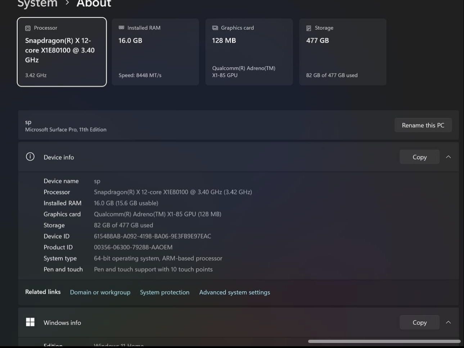Click "Qualcomm(R) Adreno(TM) X1-85 GPU (128 MB)" value
This screenshot has height=348, width=464.
[x=158, y=214]
